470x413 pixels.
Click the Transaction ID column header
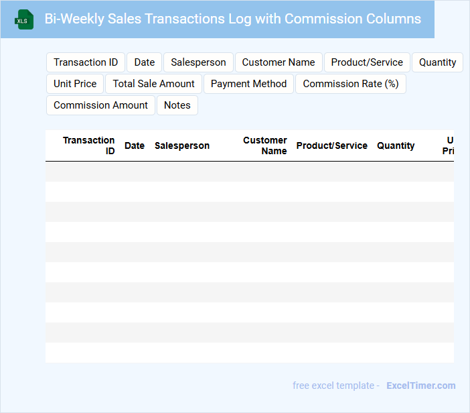(x=89, y=145)
